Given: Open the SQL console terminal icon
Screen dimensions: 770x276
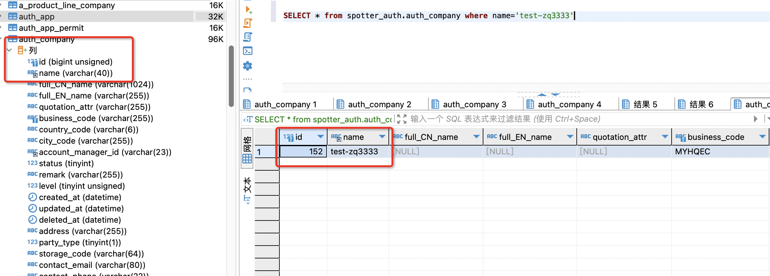Looking at the screenshot, I should (x=248, y=51).
